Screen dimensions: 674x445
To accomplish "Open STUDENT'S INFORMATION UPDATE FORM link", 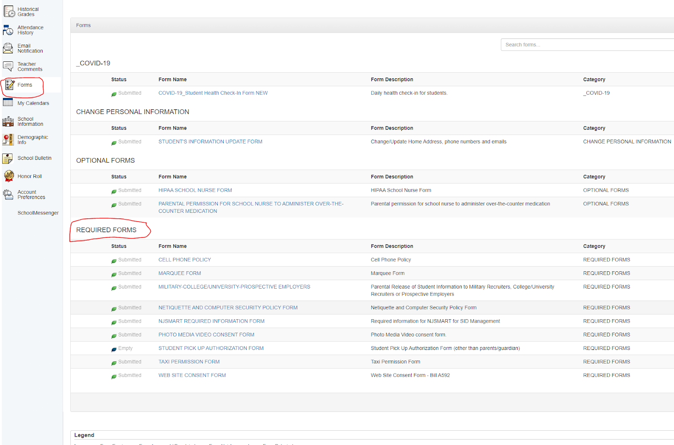I will (210, 142).
